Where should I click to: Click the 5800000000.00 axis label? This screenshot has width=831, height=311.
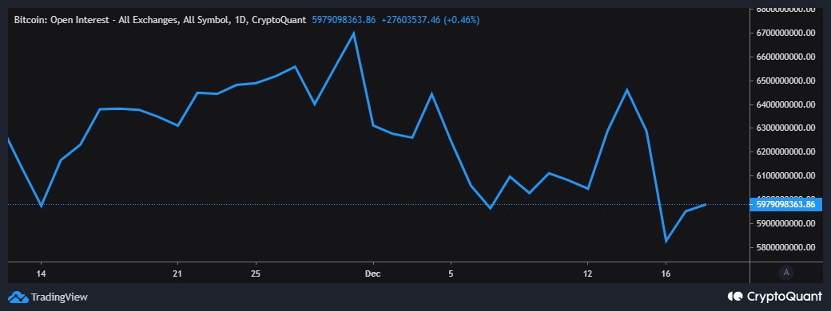(x=786, y=247)
